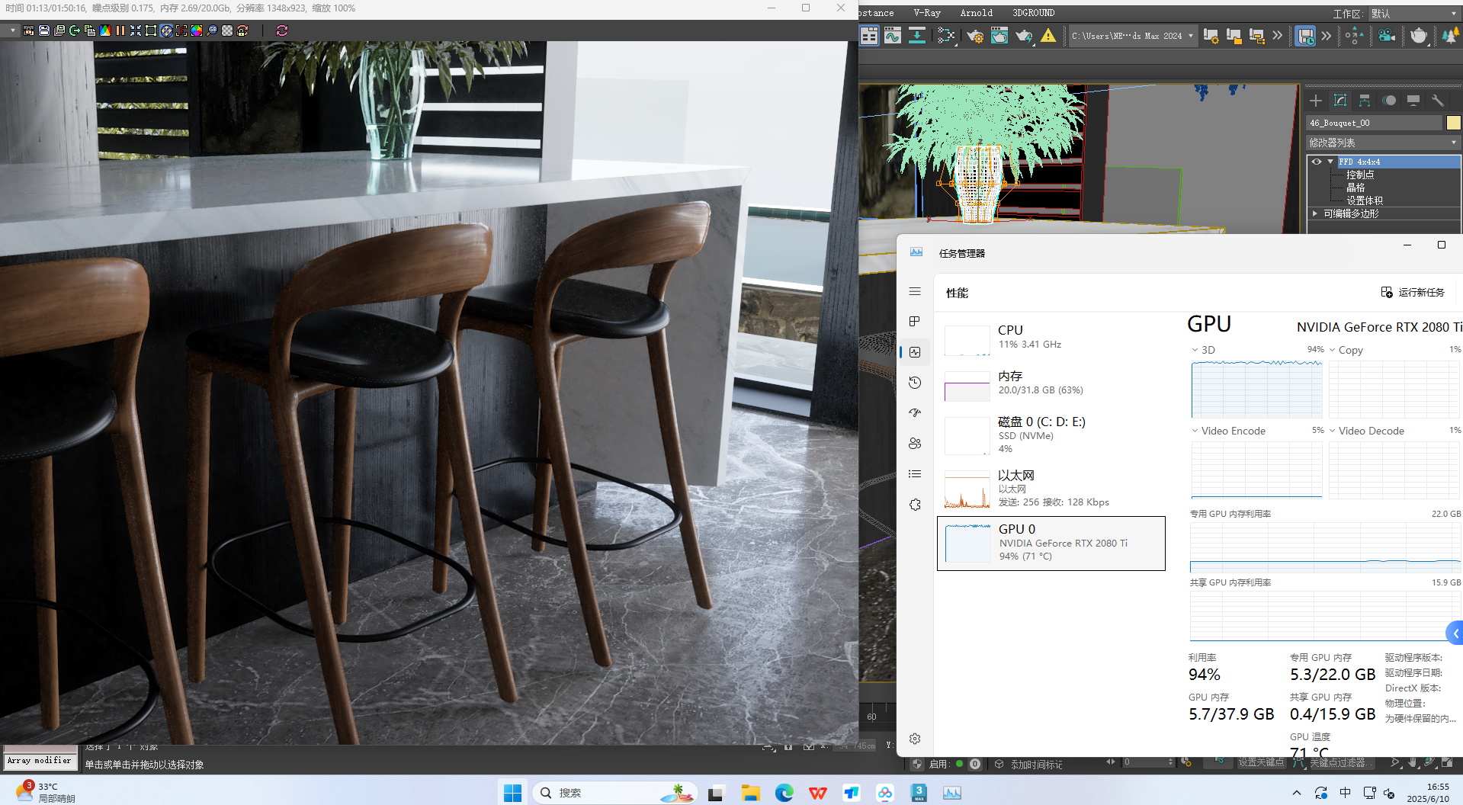This screenshot has height=805, width=1463.
Task: Click the taskbar 搜索 search box
Action: (x=615, y=793)
